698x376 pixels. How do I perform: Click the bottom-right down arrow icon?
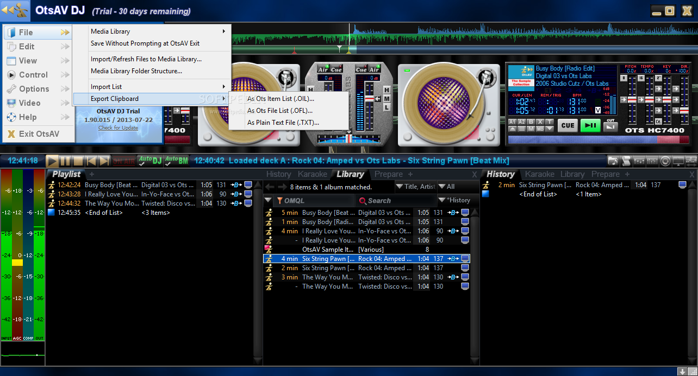pos(682,371)
